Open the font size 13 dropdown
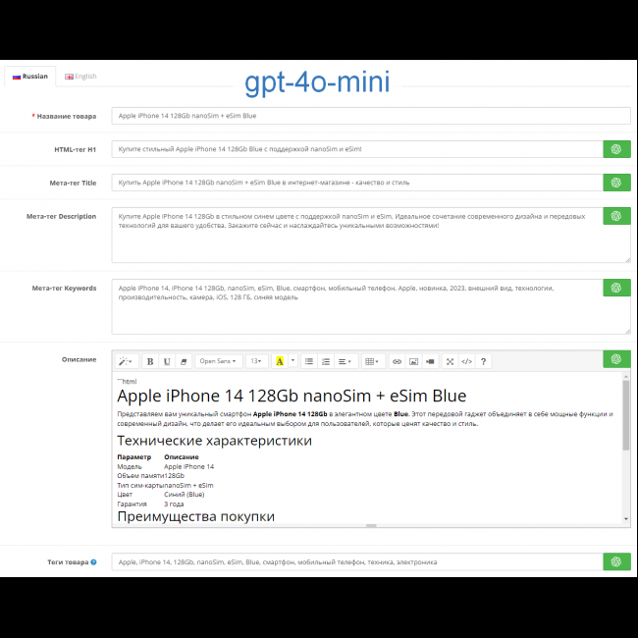This screenshot has height=638, width=638. point(256,361)
